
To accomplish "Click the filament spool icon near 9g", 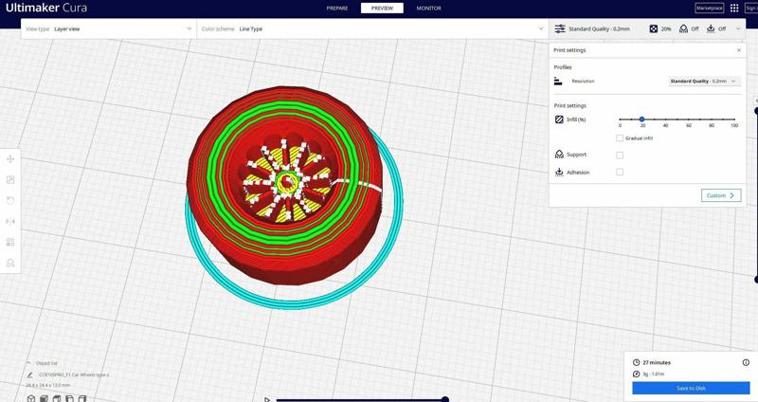I will (x=636, y=374).
